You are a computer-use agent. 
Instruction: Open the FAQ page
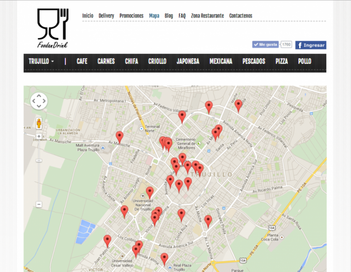(x=182, y=16)
